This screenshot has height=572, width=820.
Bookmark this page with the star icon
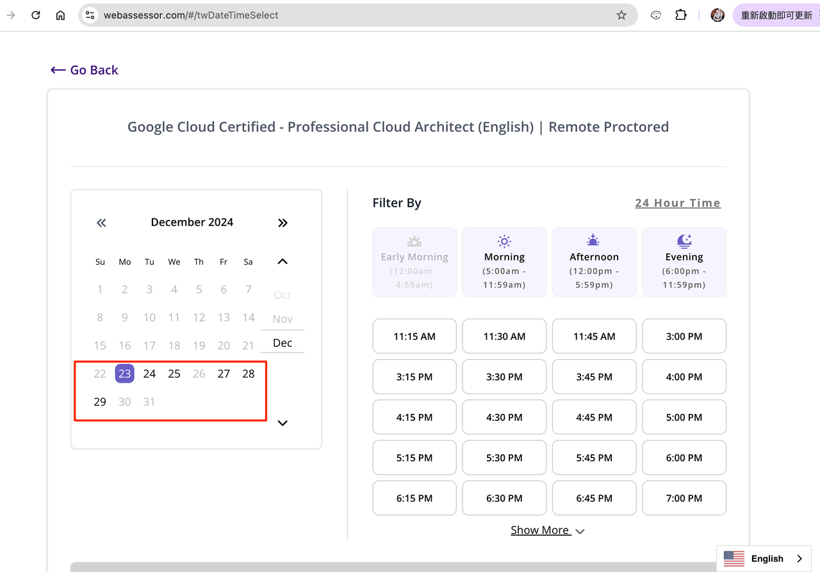621,15
